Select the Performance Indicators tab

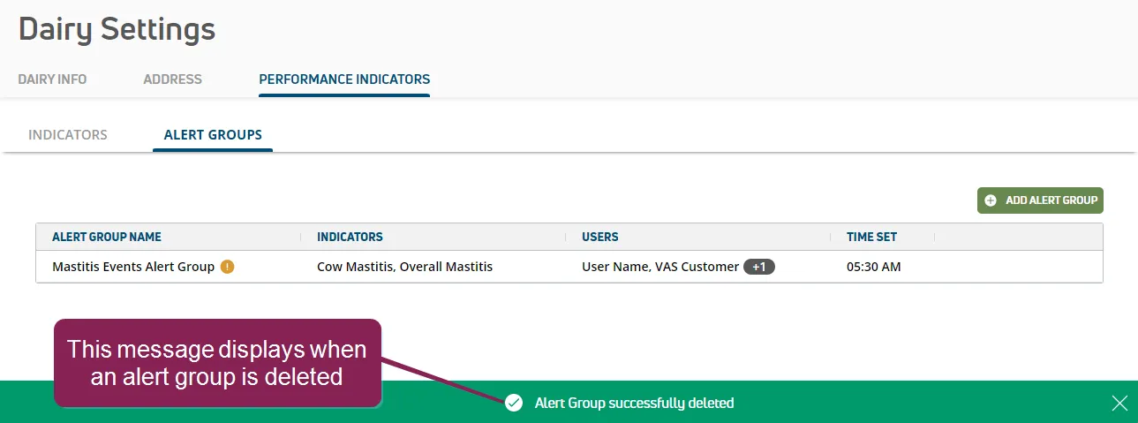click(x=344, y=79)
